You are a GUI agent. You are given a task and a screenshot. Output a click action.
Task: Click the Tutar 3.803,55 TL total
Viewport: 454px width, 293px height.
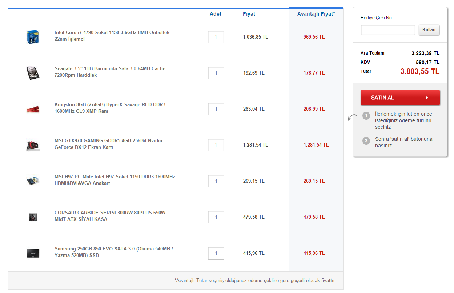(x=420, y=71)
